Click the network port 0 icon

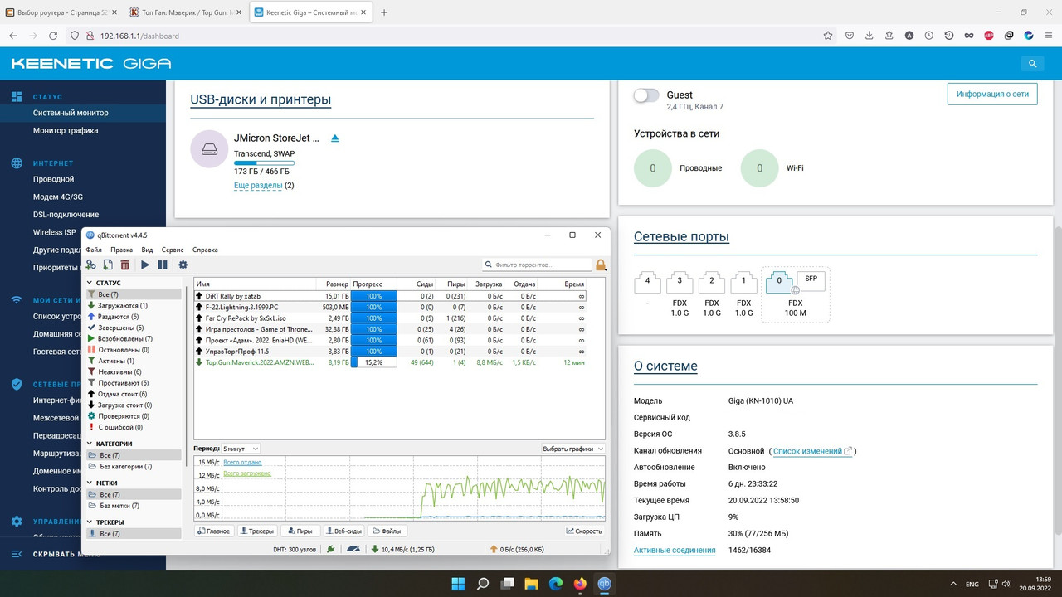coord(779,282)
